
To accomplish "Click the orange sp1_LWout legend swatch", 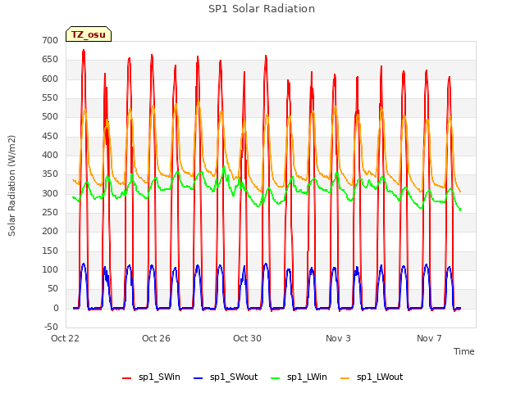I will pyautogui.click(x=345, y=378).
